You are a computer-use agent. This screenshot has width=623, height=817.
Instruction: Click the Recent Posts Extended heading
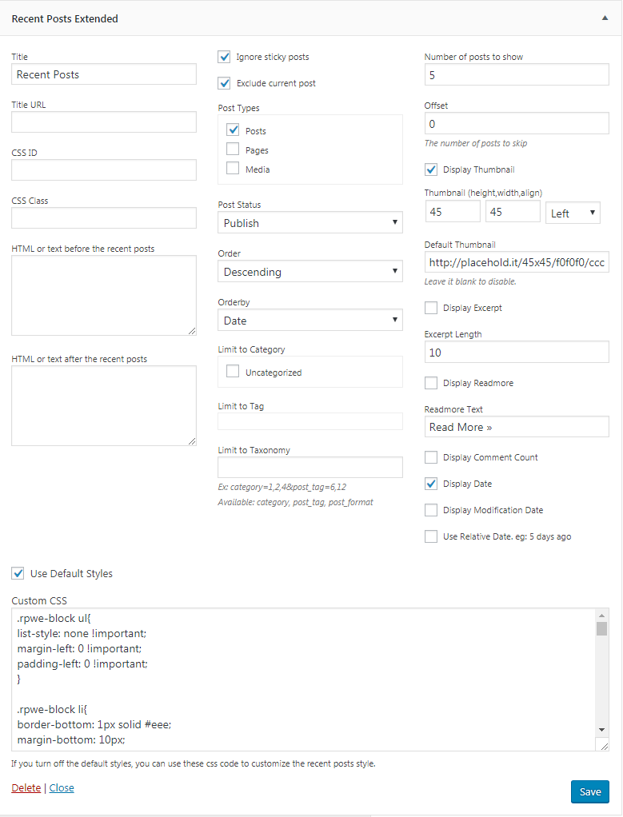click(65, 18)
